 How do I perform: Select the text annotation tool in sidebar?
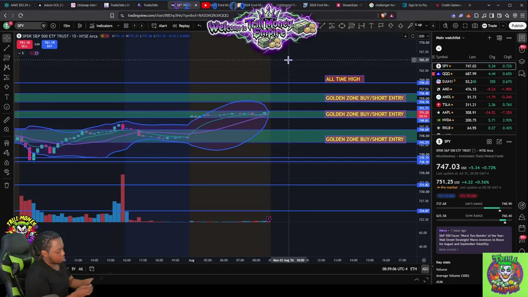[x=7, y=97]
